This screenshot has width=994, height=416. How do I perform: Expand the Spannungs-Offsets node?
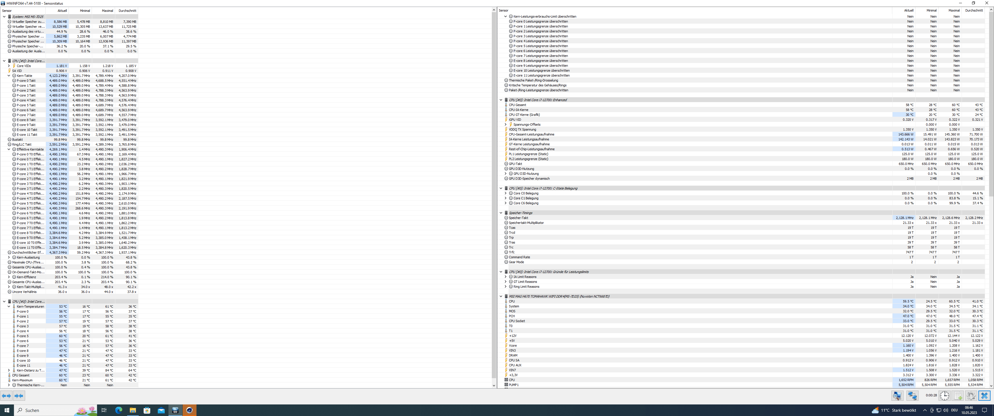tap(506, 125)
